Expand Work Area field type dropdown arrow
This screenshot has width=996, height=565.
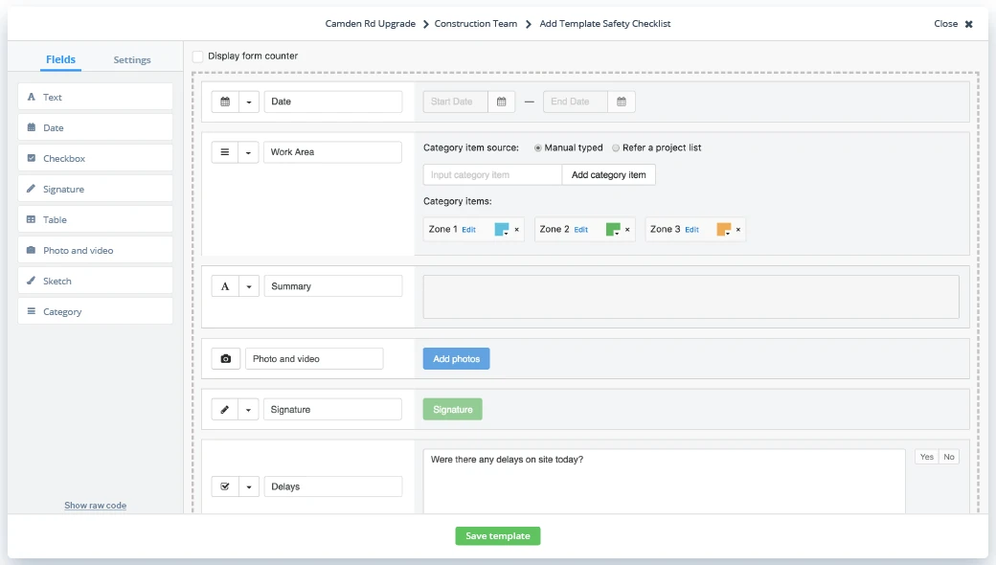pos(248,152)
